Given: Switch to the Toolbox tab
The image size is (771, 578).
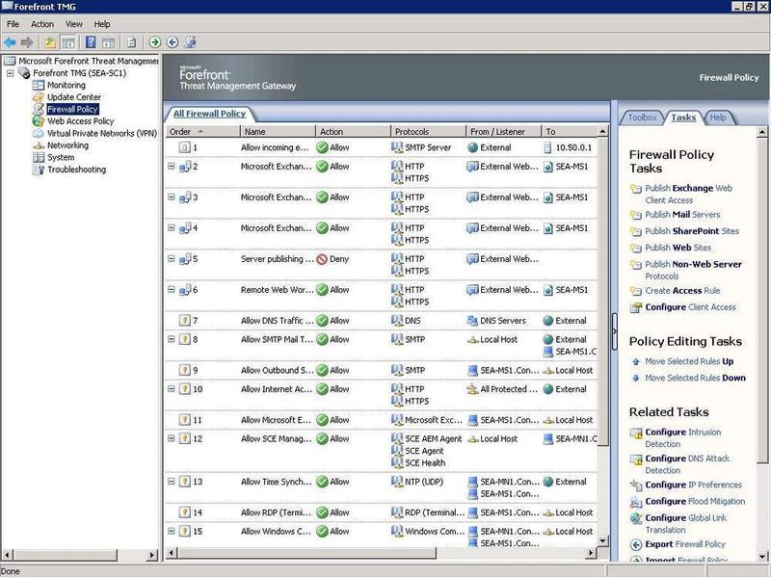Looking at the screenshot, I should point(642,118).
